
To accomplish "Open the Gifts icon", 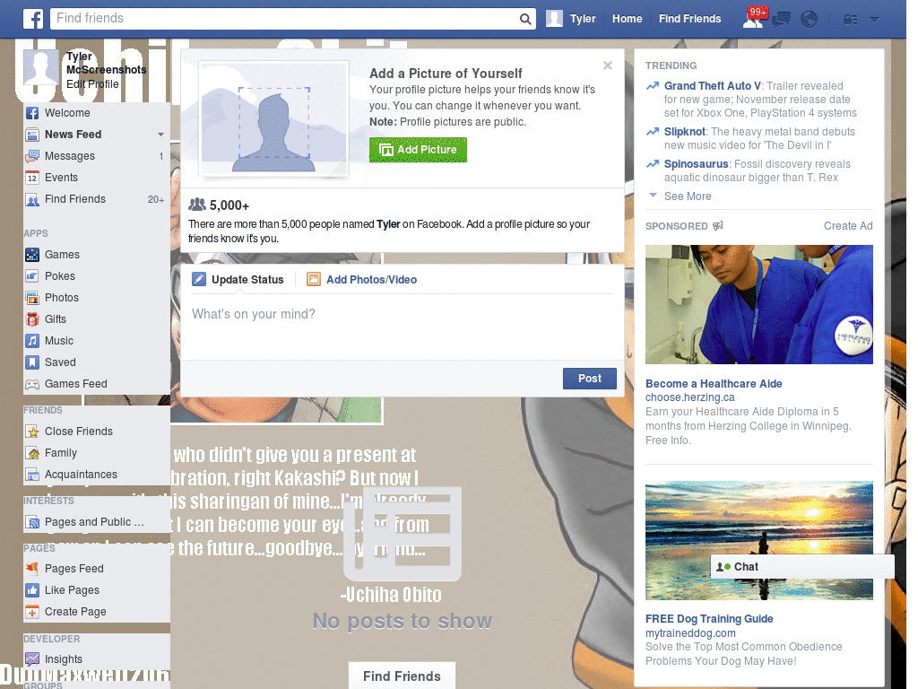I will pyautogui.click(x=32, y=319).
